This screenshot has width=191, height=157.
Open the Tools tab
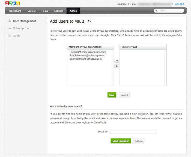pyautogui.click(x=45, y=11)
